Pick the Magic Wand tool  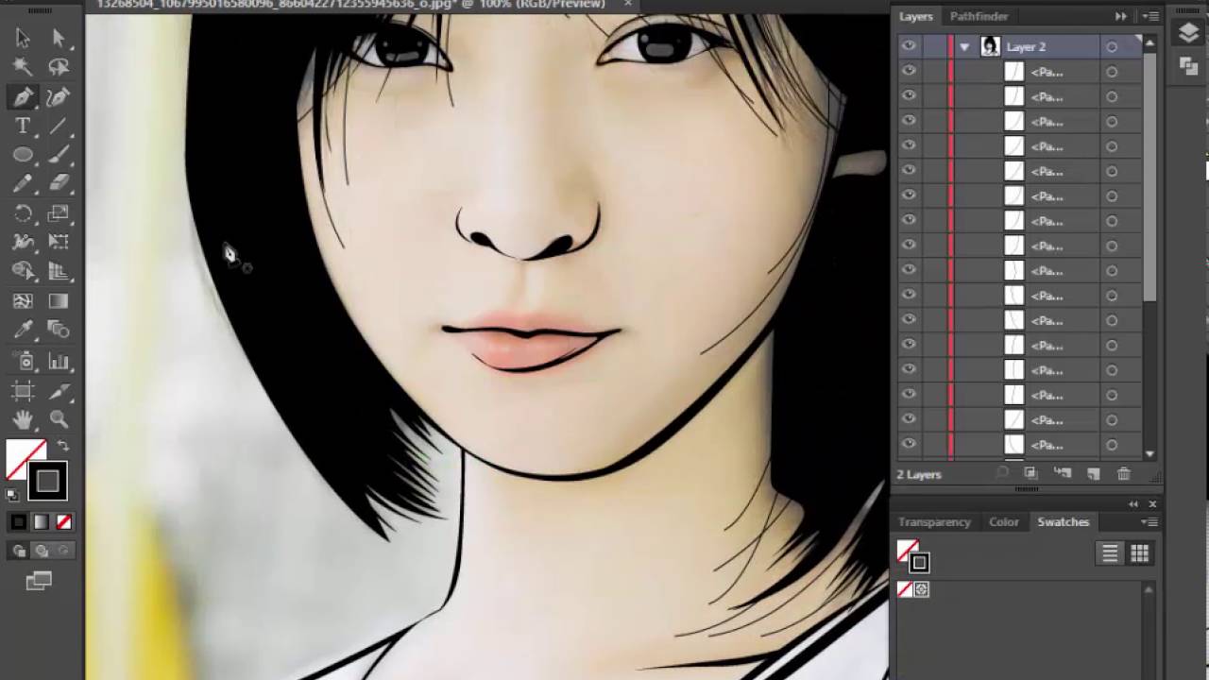23,67
